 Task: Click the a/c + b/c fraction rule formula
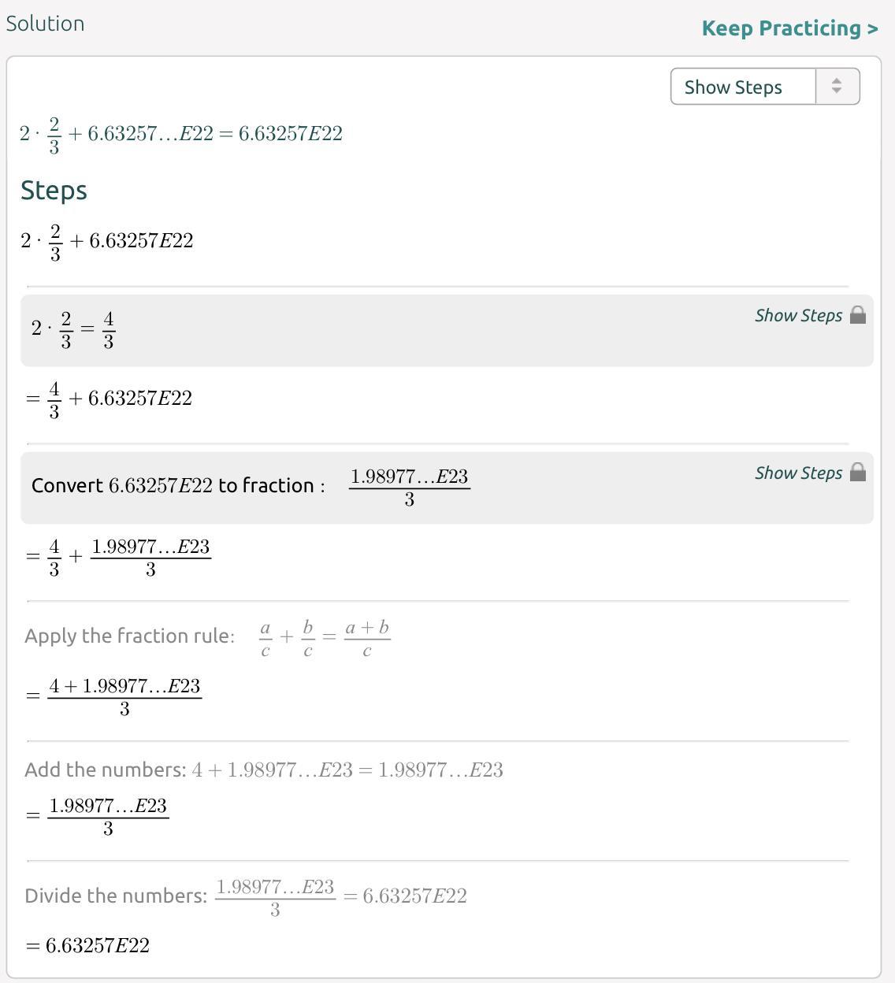(325, 638)
